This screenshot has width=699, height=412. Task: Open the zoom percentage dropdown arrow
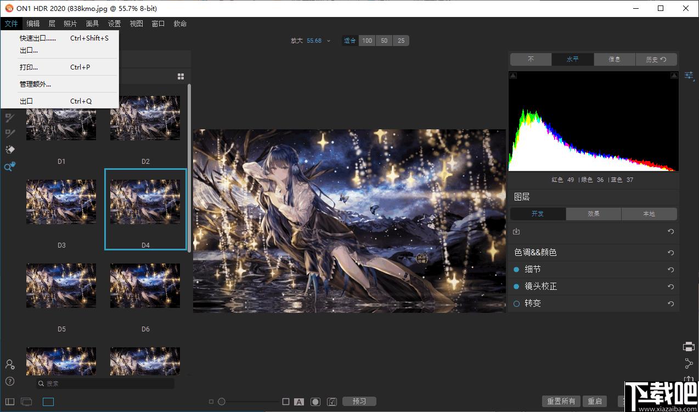pyautogui.click(x=329, y=41)
